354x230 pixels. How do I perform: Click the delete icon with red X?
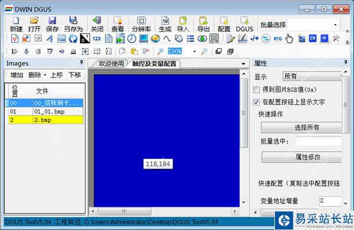click(x=146, y=52)
